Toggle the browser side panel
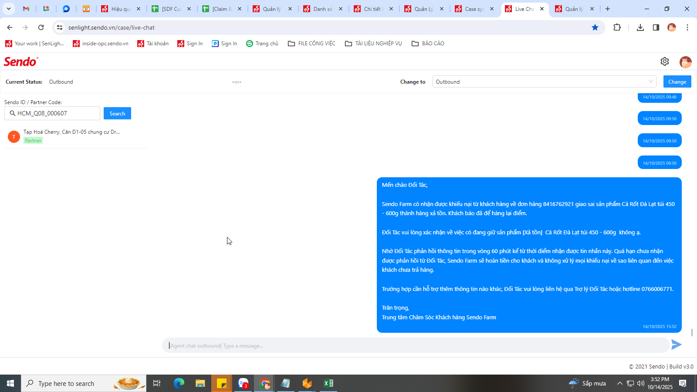 tap(656, 27)
